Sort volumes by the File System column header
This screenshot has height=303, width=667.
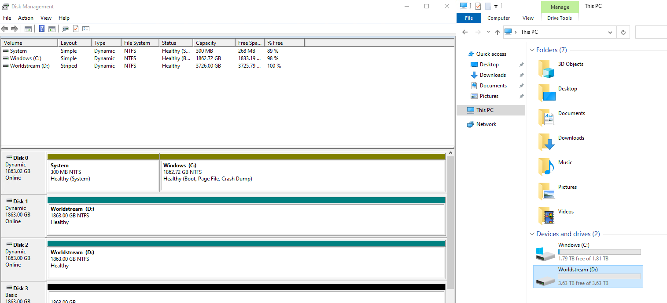point(140,43)
